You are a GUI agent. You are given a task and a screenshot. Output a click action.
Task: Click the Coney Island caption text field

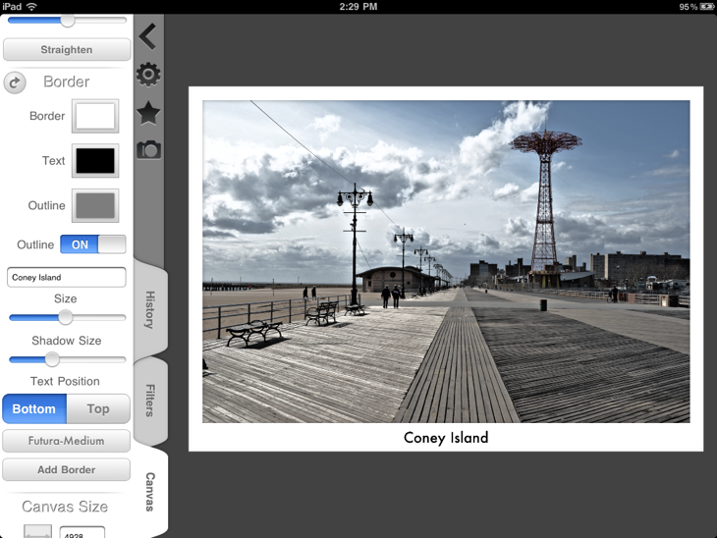[67, 278]
